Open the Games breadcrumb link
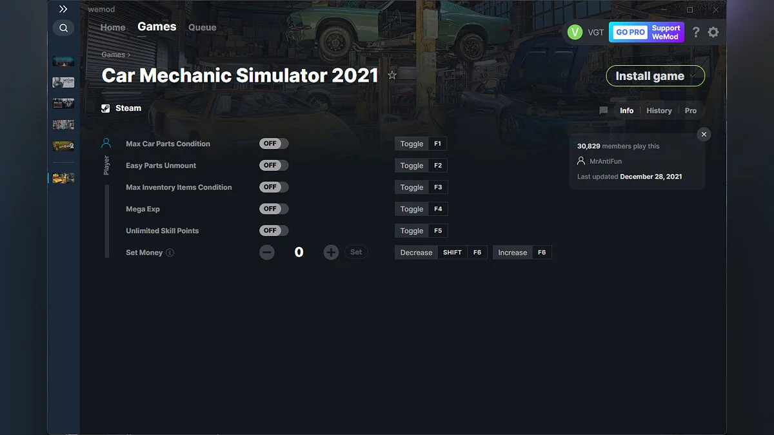The image size is (774, 435). click(111, 55)
